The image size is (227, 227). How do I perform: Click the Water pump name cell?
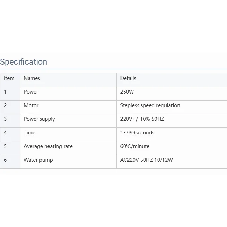38,160
